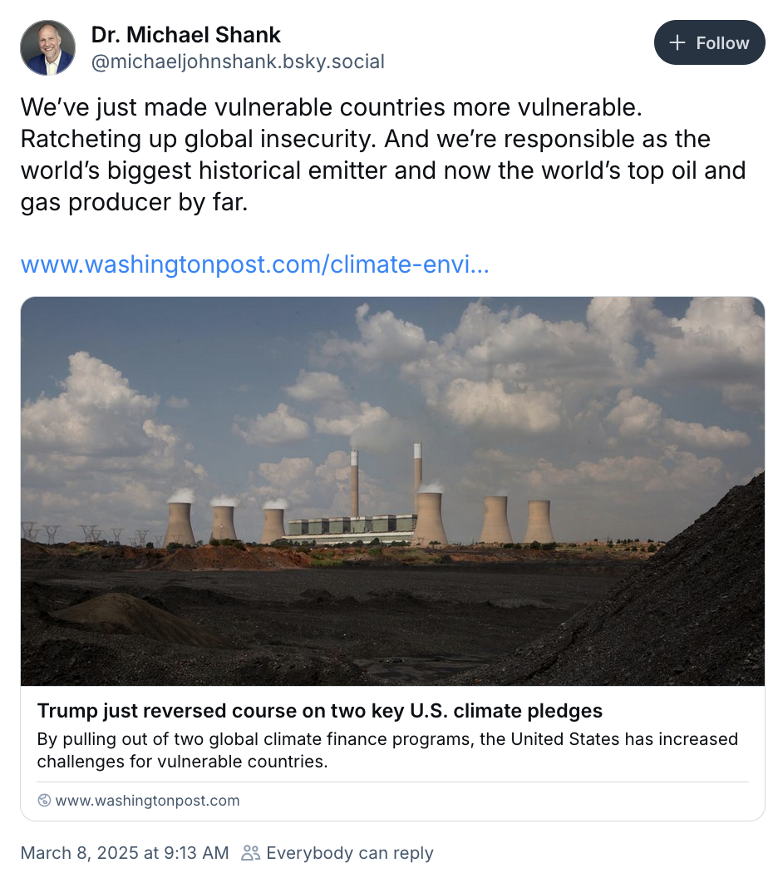
Task: Open the @michaeljohnshank.bsky.social handle
Action: [238, 62]
